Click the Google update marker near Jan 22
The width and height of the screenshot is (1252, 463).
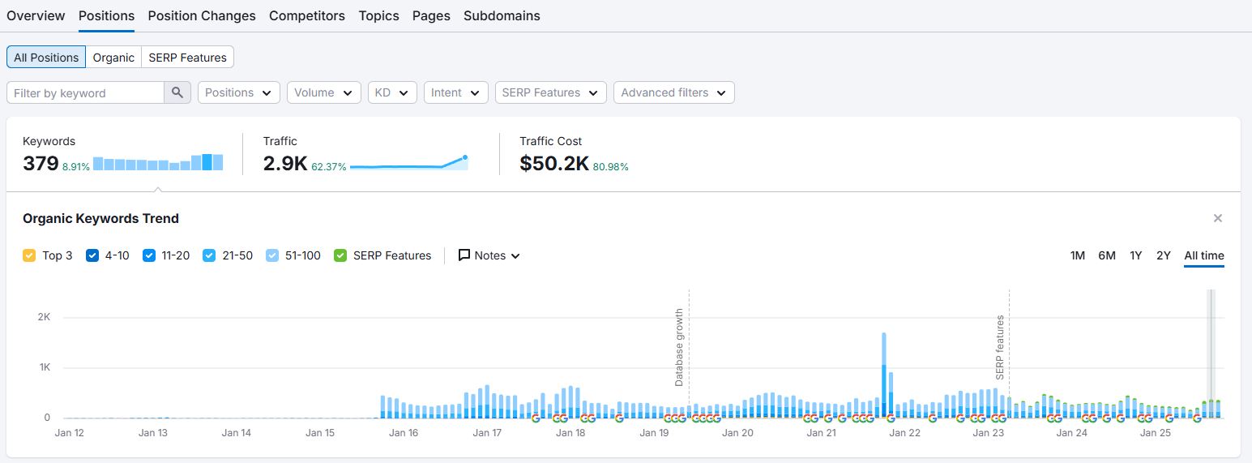891,418
